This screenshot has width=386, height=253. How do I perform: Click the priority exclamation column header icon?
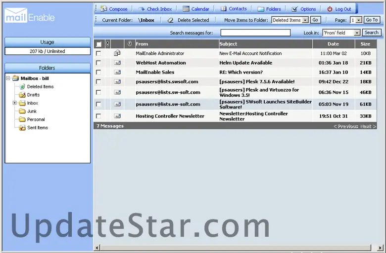[107, 44]
